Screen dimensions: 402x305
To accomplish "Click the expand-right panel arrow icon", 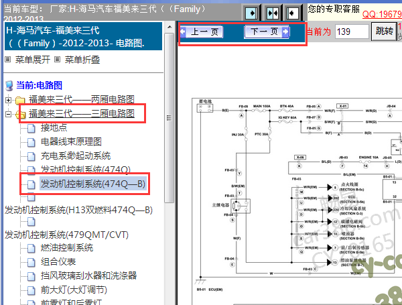I will coord(251,13).
